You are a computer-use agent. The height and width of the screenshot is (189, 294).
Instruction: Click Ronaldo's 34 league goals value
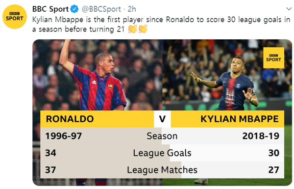[x=50, y=153]
